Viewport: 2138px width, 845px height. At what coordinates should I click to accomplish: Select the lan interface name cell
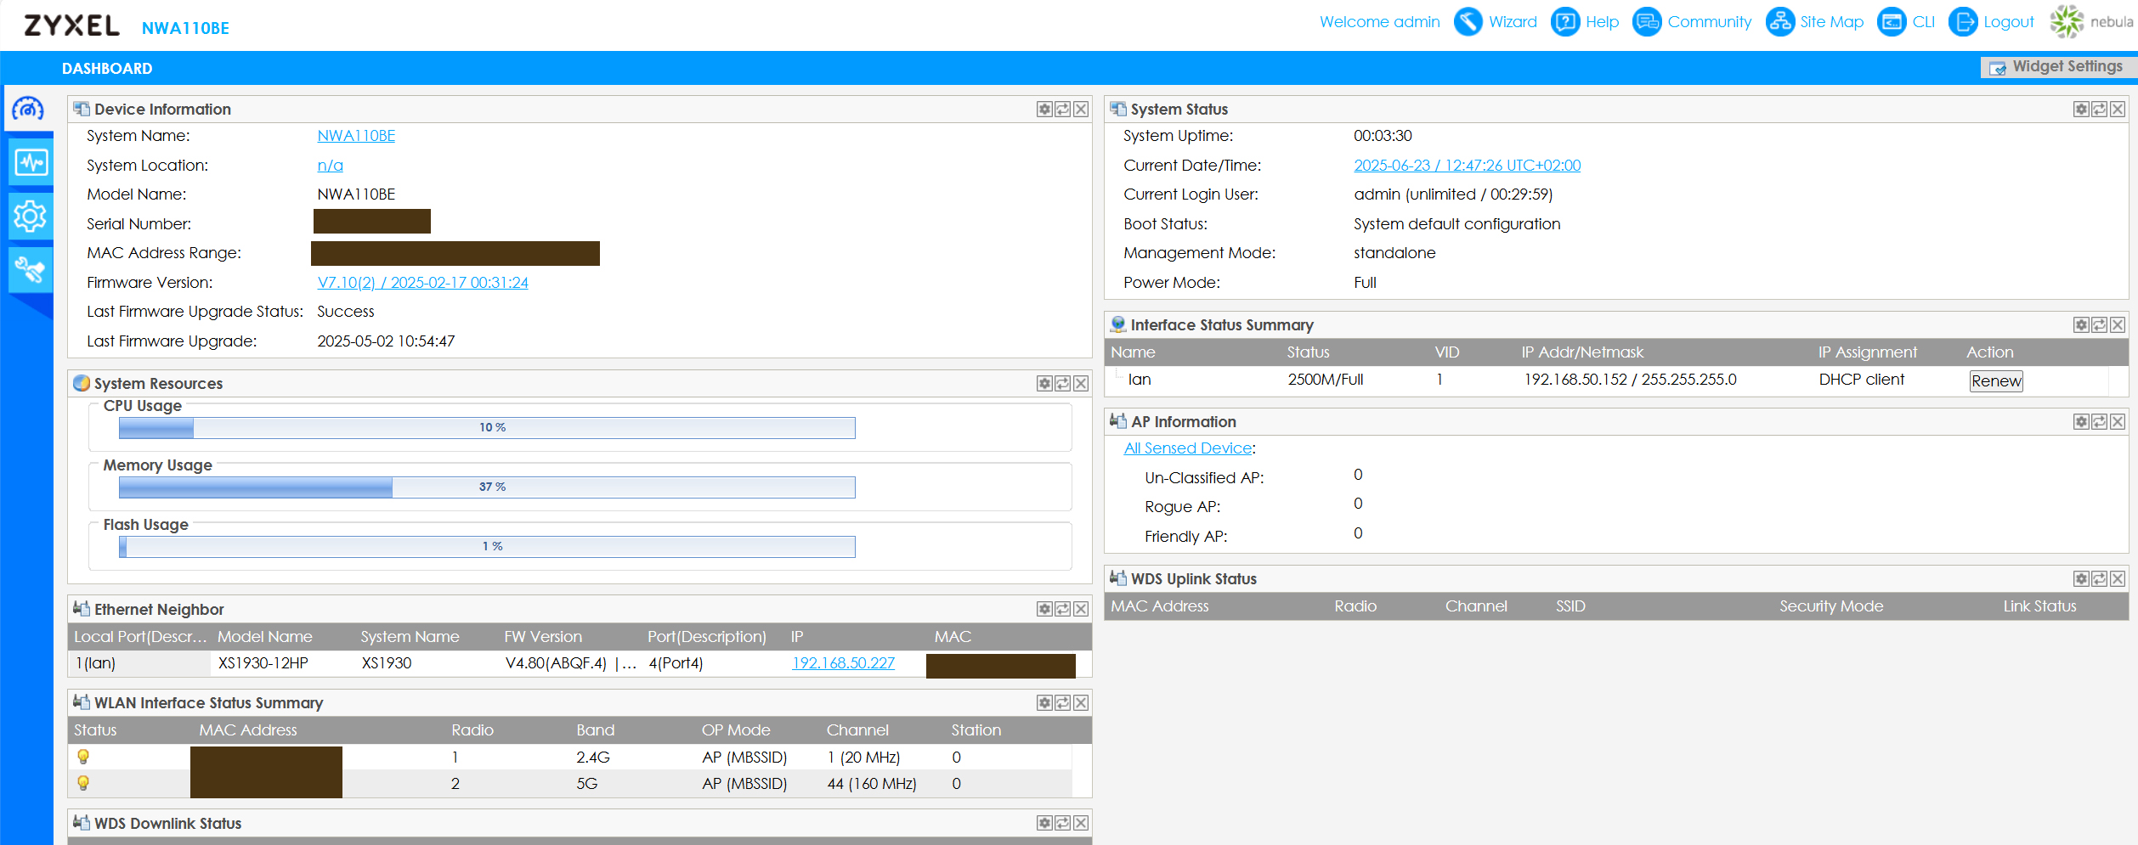1140,380
